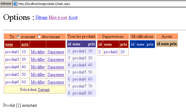Open the Filtrage option link
186x112 pixels.
(x=41, y=17)
